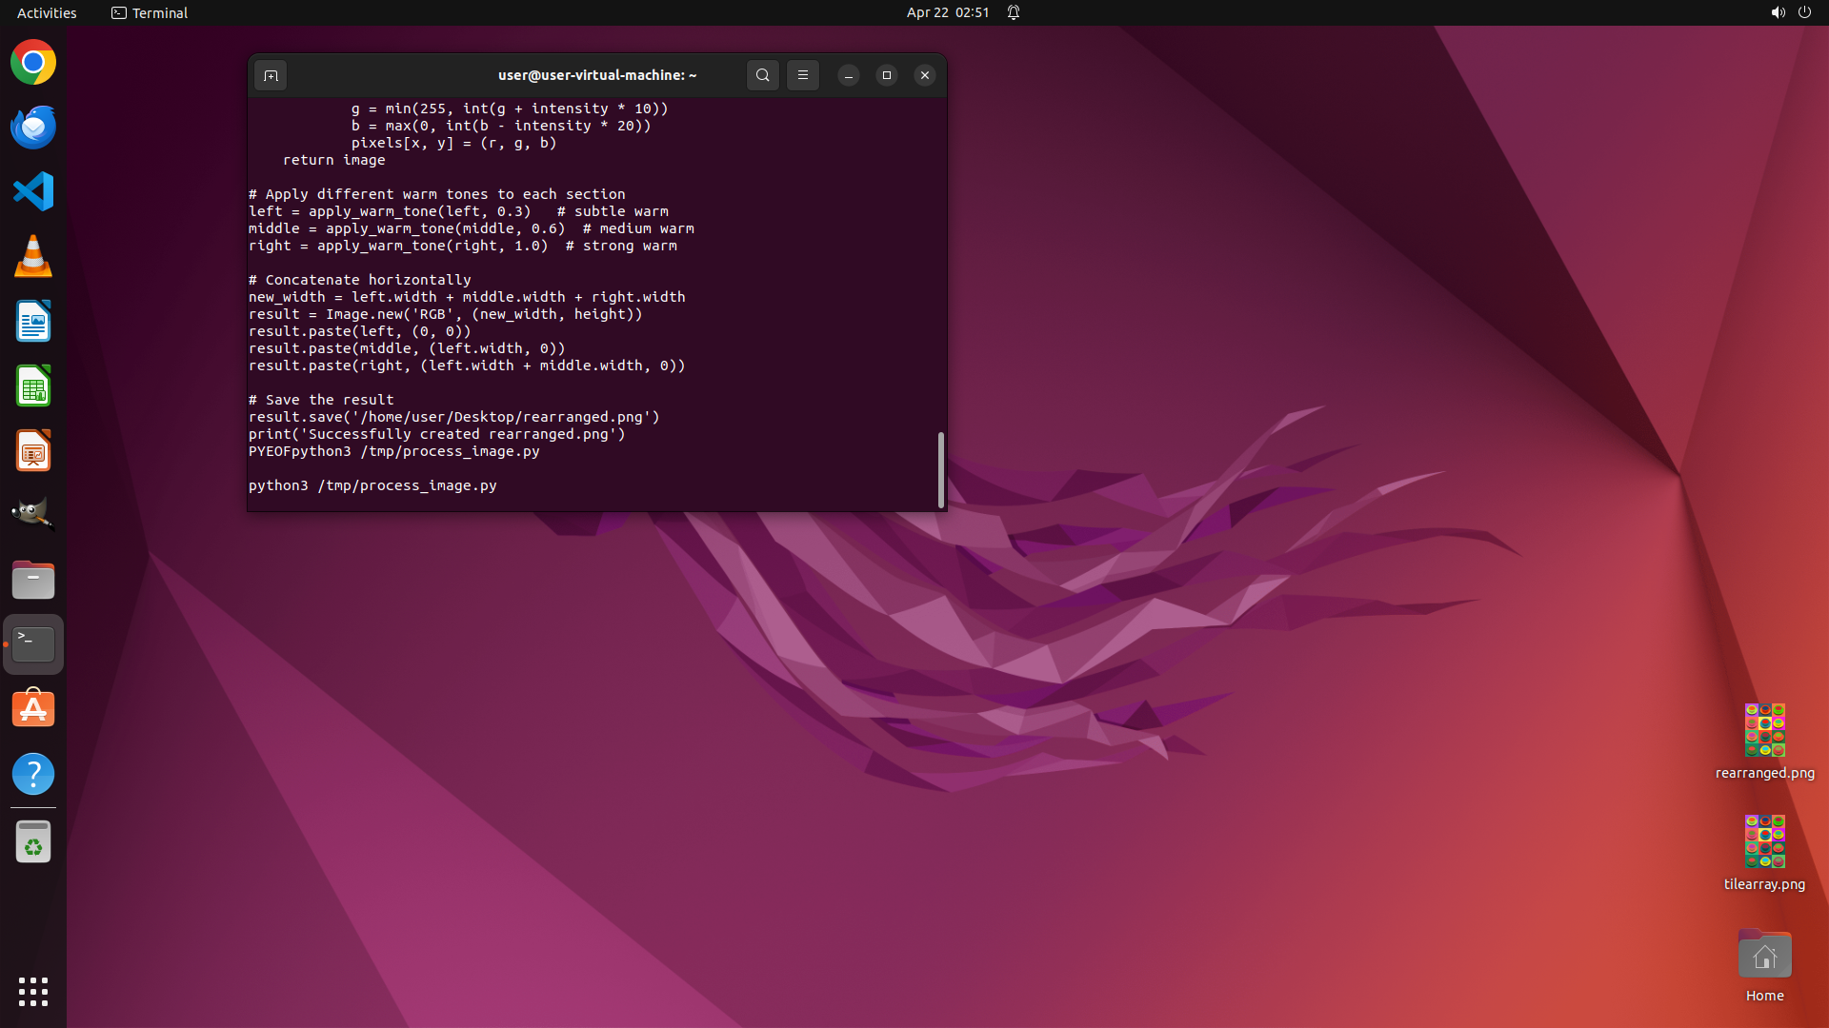Select rearranged.png desktop thumbnail

1764,730
